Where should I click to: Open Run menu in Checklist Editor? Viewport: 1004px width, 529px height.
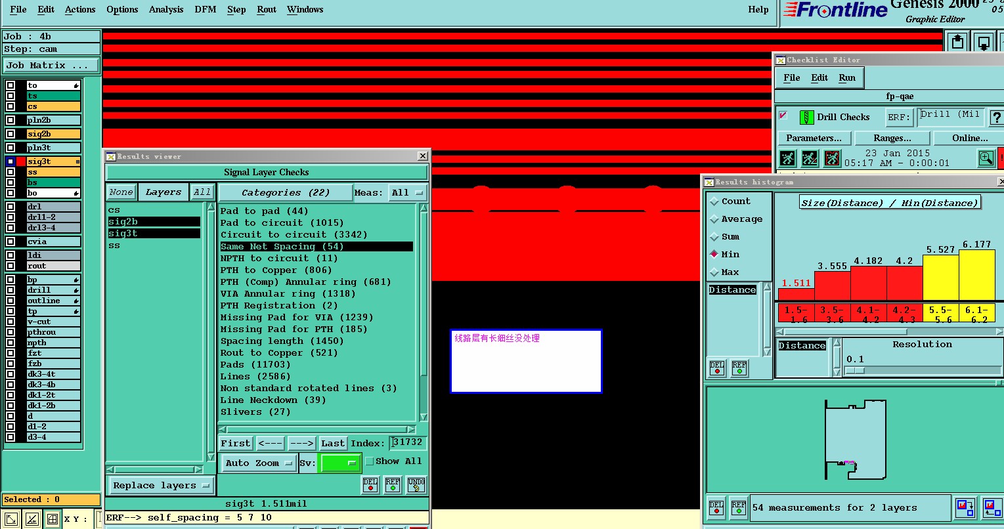pos(847,77)
